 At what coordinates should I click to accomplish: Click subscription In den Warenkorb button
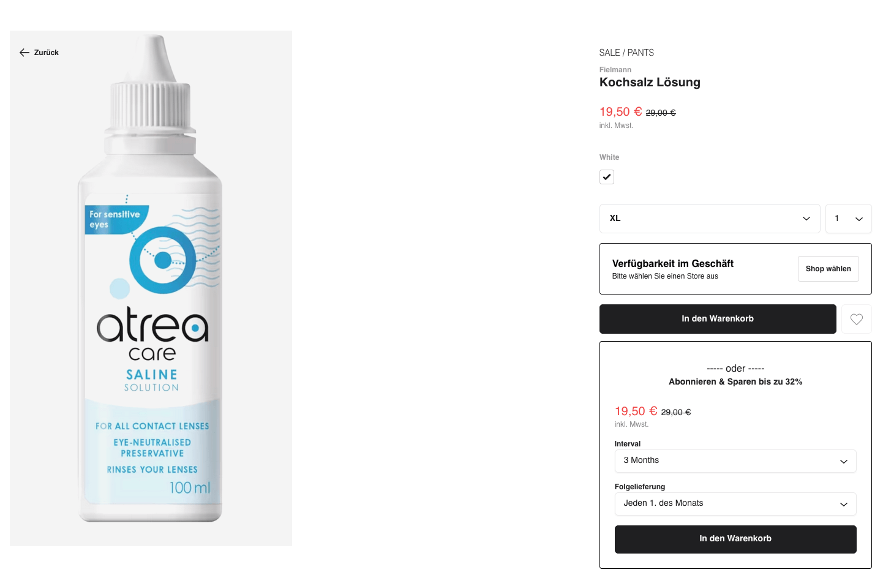(x=735, y=539)
